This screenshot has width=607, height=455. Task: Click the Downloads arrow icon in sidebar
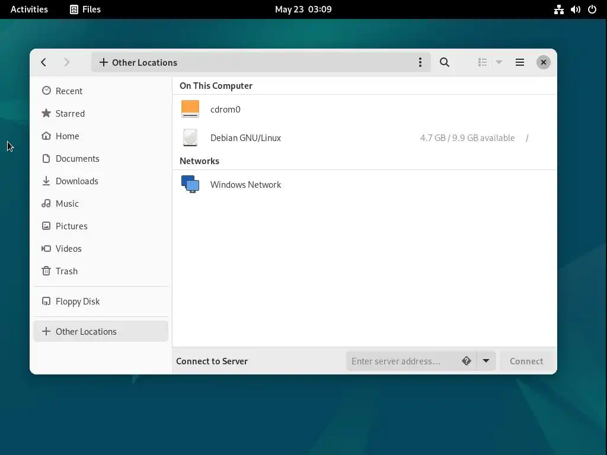46,181
